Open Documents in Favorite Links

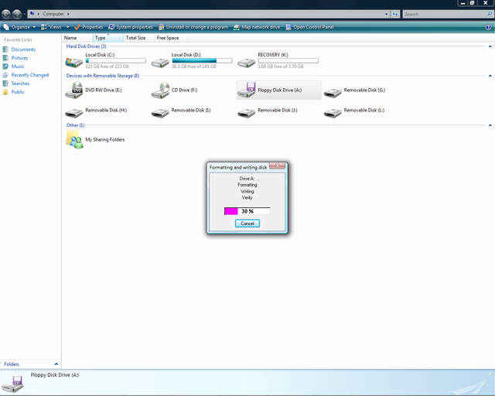click(23, 49)
